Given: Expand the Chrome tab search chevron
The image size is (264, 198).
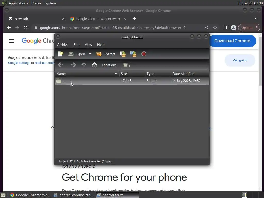Looking at the screenshot, I should point(256,19).
